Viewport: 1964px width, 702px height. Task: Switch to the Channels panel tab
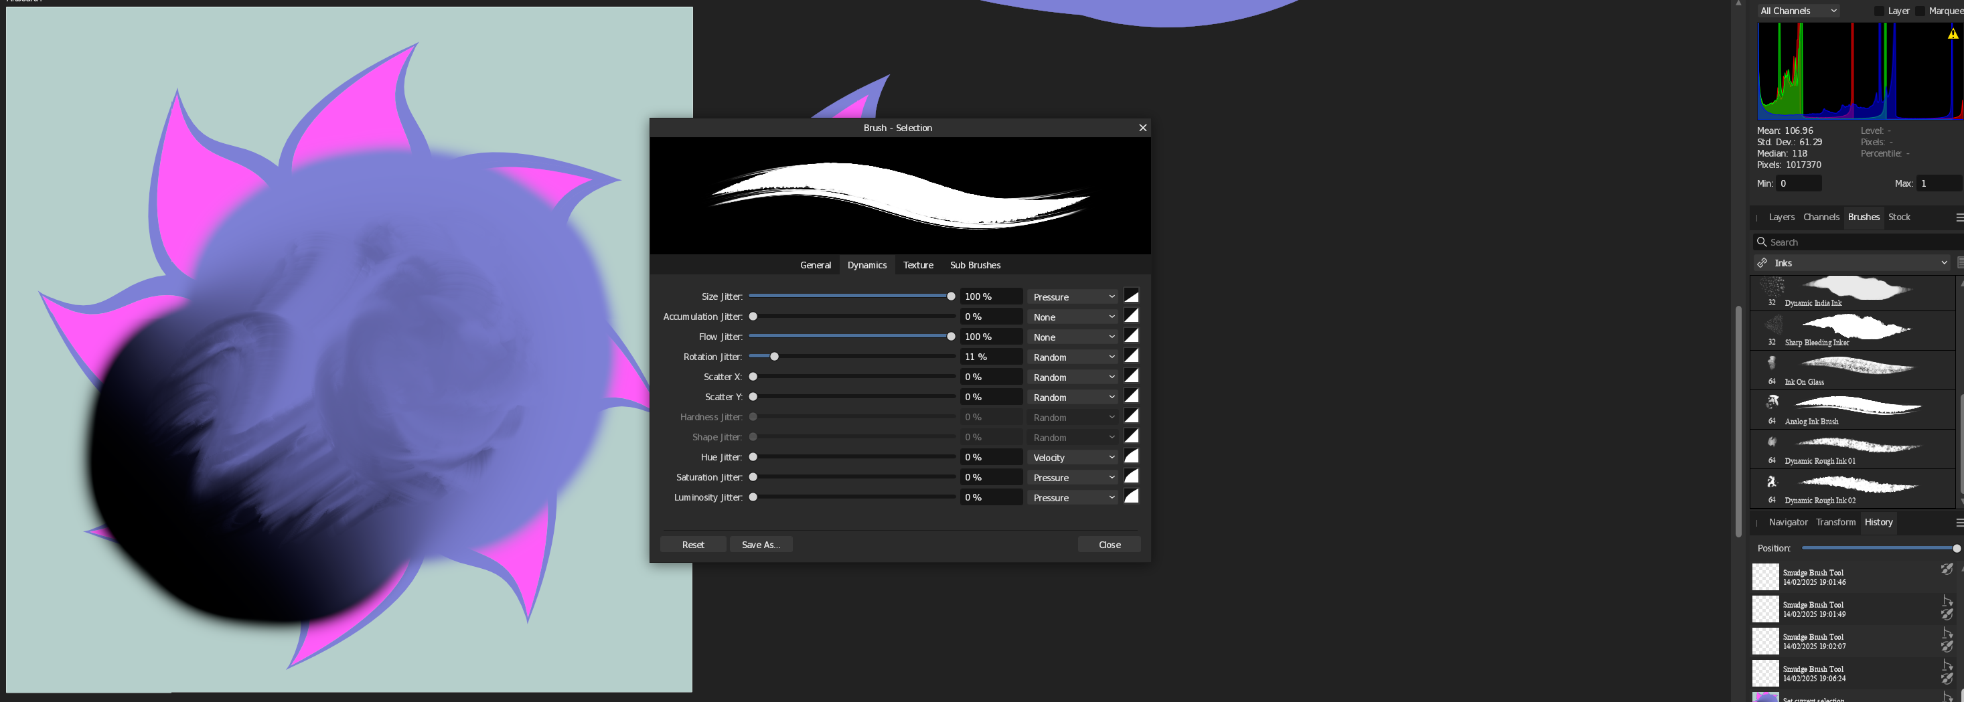pyautogui.click(x=1821, y=217)
